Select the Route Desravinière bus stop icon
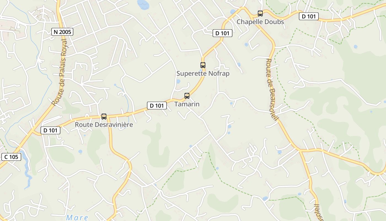 pos(104,117)
